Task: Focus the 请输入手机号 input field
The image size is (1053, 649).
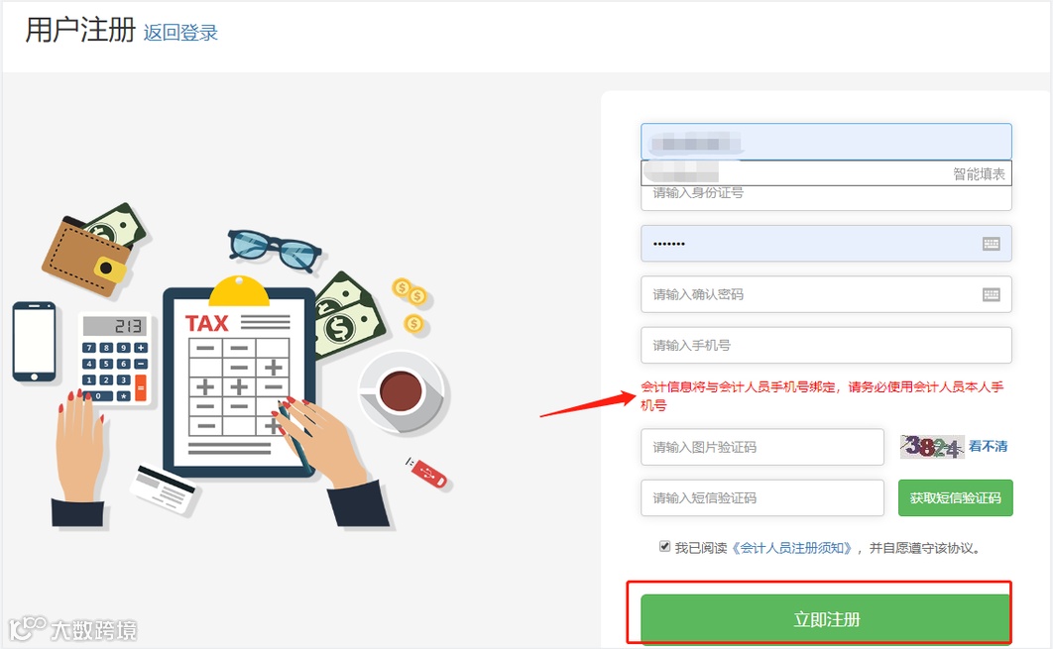Action: pos(826,346)
